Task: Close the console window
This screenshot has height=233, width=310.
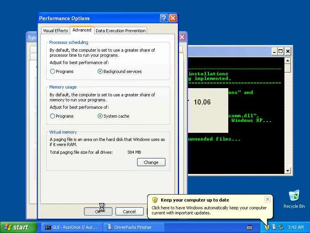Action: pos(288,52)
